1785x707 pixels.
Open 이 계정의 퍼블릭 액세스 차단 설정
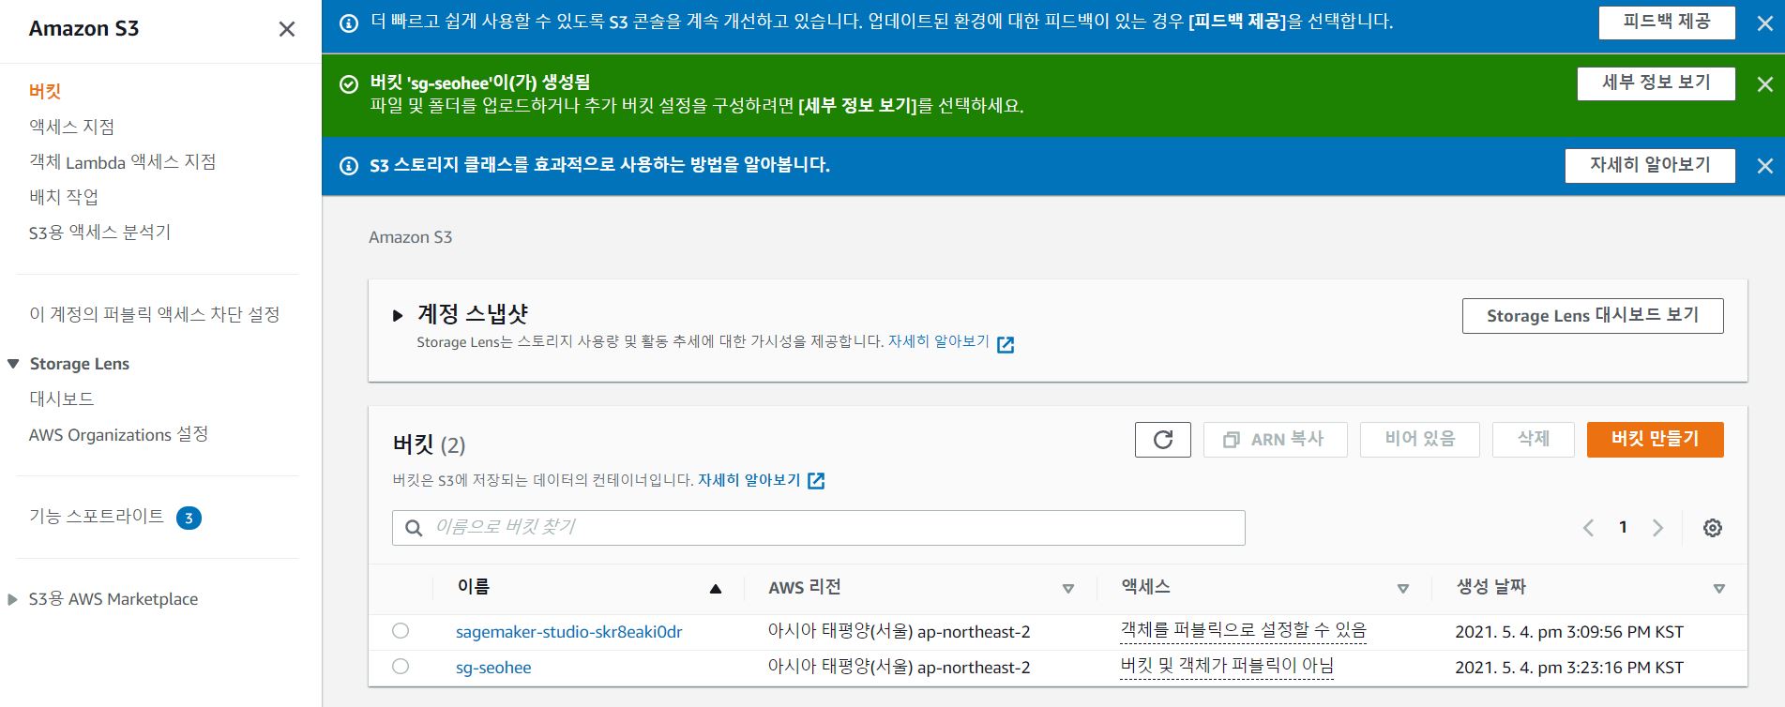(x=155, y=314)
